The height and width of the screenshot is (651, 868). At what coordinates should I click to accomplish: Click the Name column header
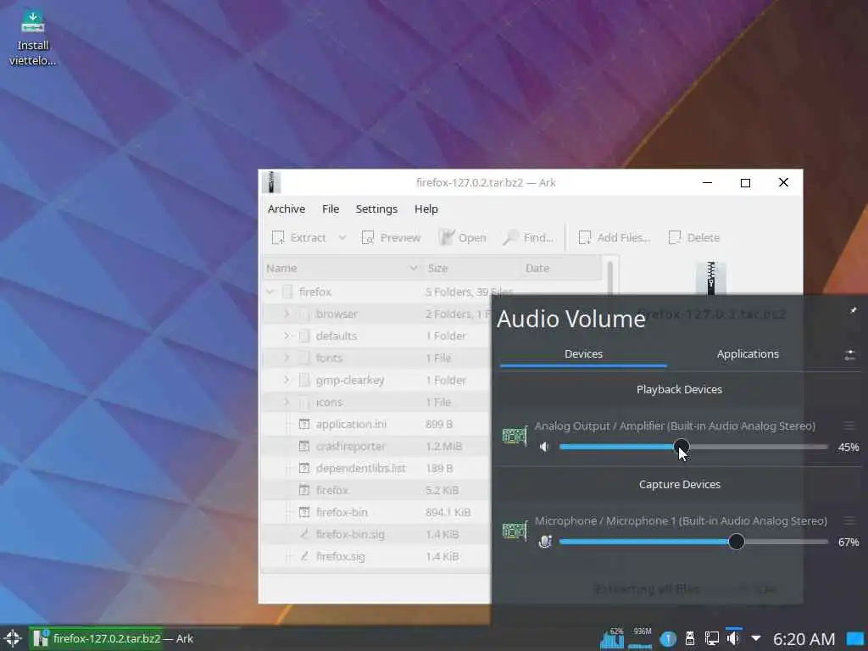click(x=342, y=268)
